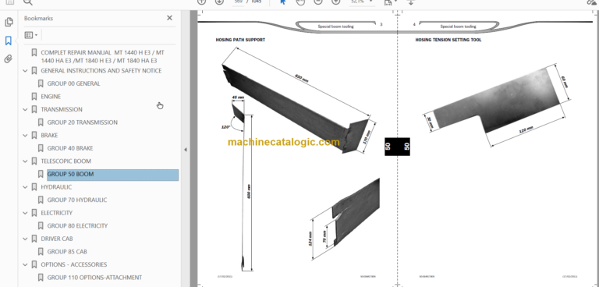
Task: Open the bookmarks options dropdown menu
Action: pos(31,35)
